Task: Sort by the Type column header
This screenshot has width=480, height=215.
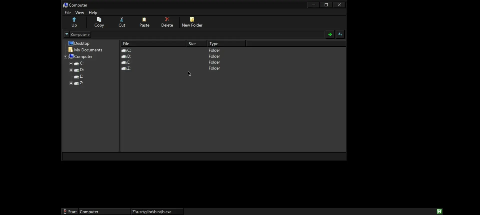Action: click(226, 44)
